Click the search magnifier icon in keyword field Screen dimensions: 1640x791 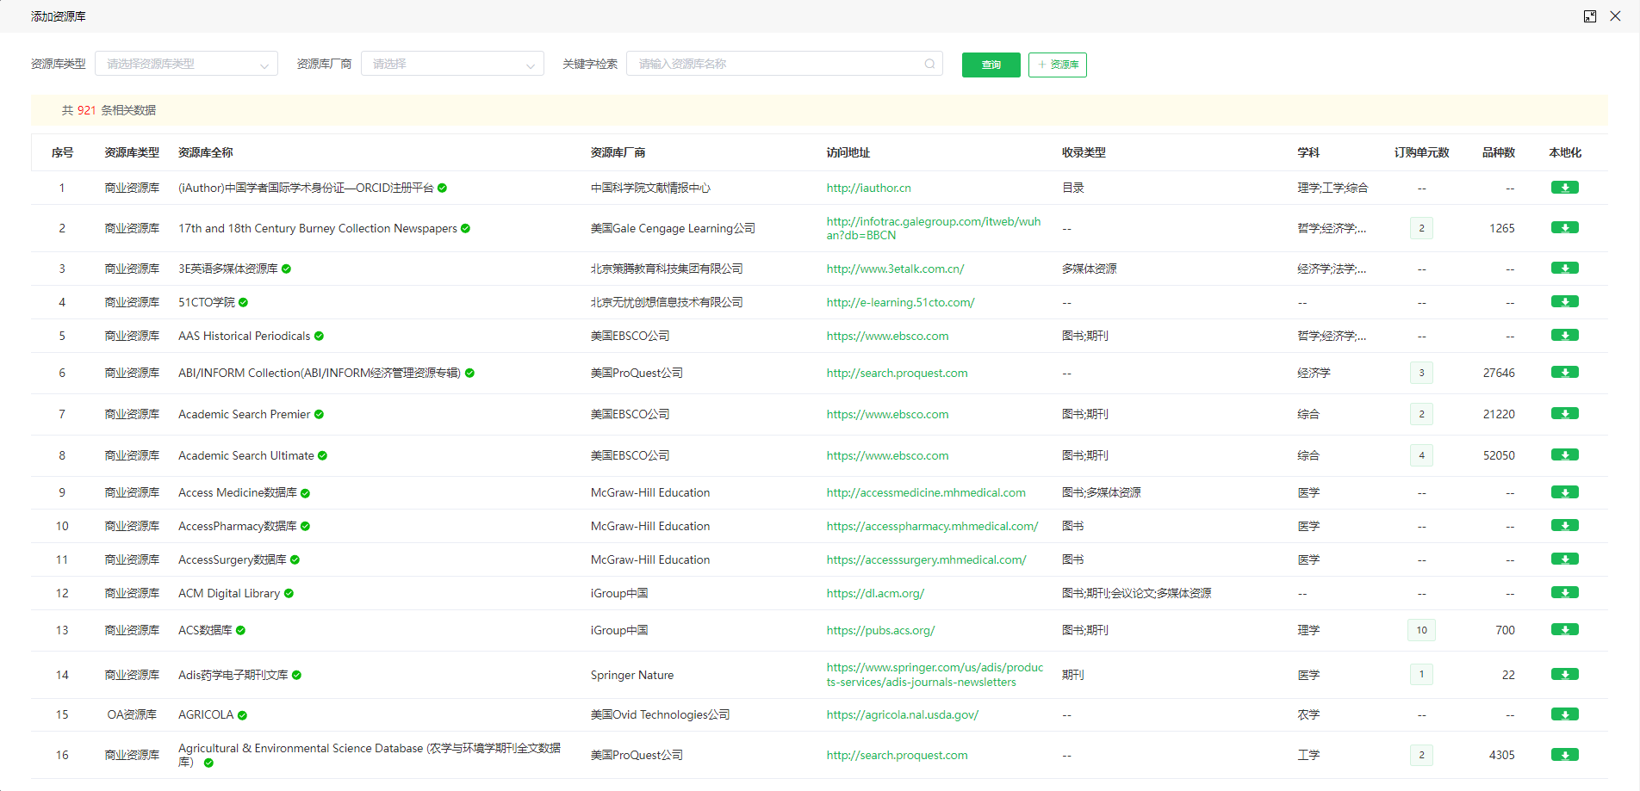[929, 64]
